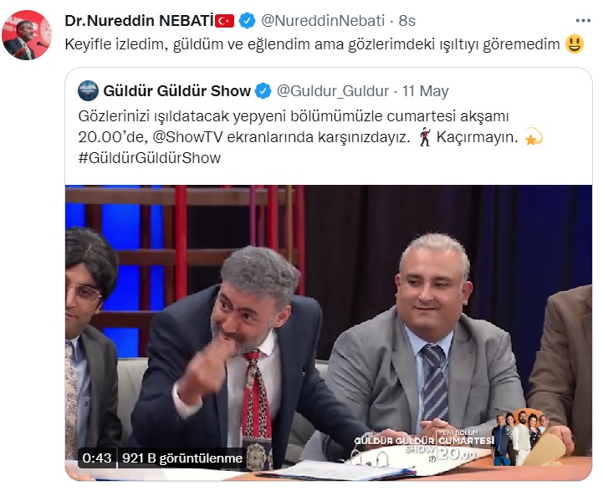603x491 pixels.
Task: Open the 11 May quoted tweet date
Action: coord(426,91)
